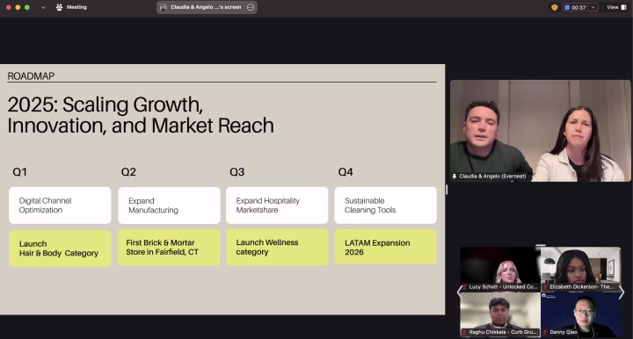Click the divider handle beside shared screen
The width and height of the screenshot is (633, 339).
click(447, 190)
